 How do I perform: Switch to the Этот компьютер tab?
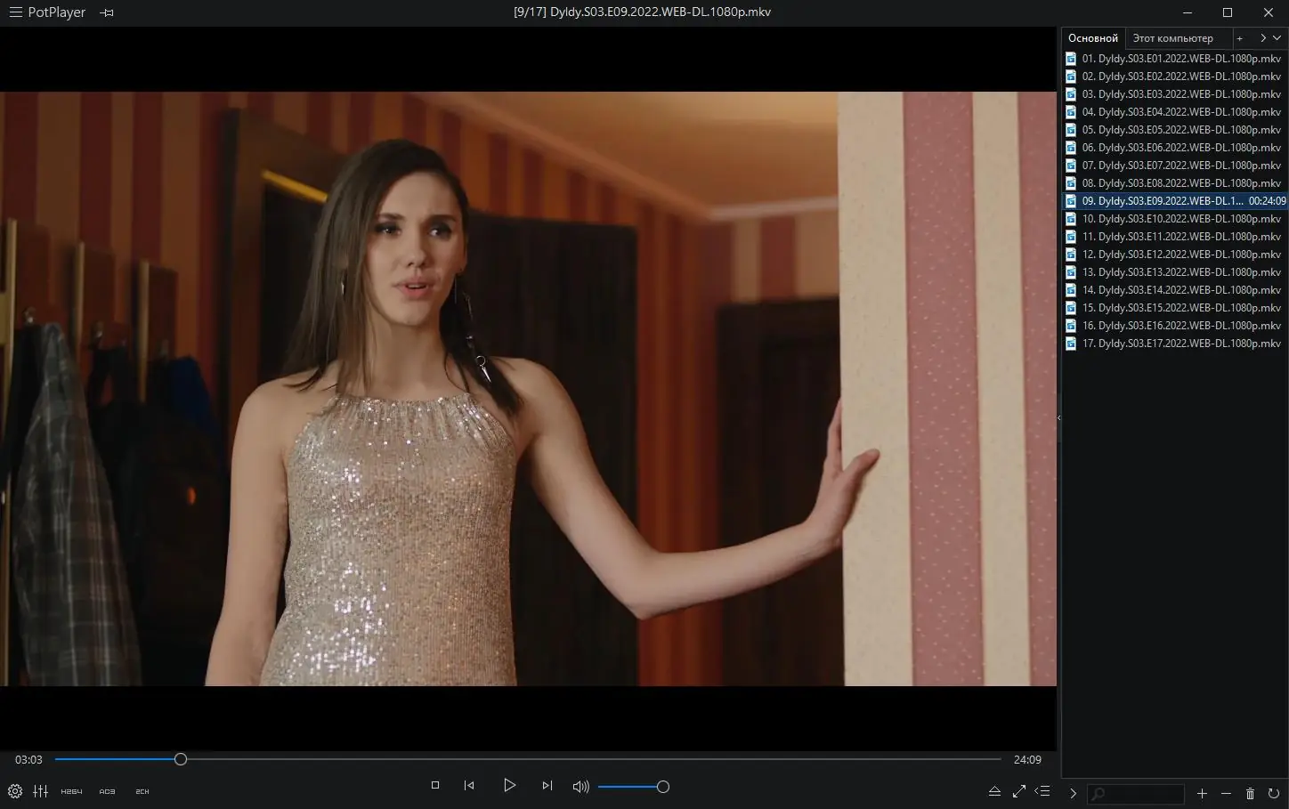click(x=1173, y=38)
